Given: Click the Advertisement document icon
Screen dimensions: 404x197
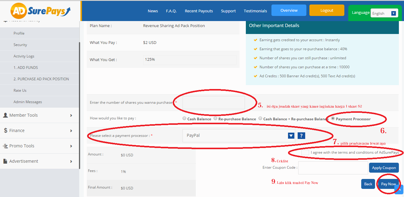Looking at the screenshot, I should (x=5, y=161).
